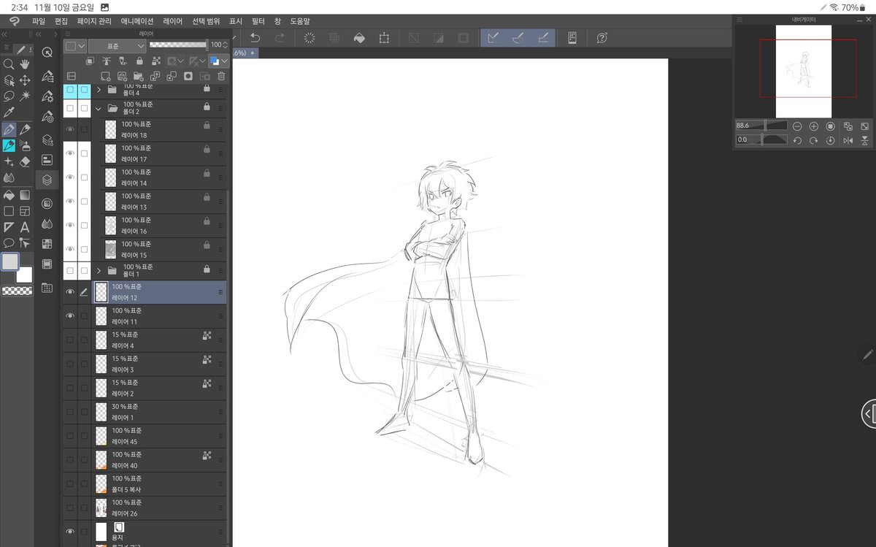The image size is (876, 547).
Task: Open the layer panel hamburger menu
Action: pos(68,33)
